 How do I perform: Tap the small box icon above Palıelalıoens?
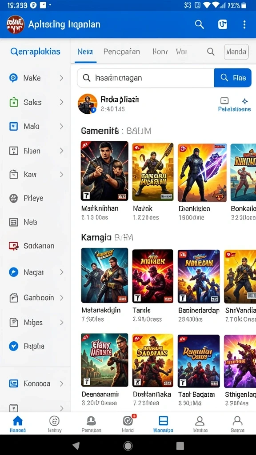pos(224,101)
